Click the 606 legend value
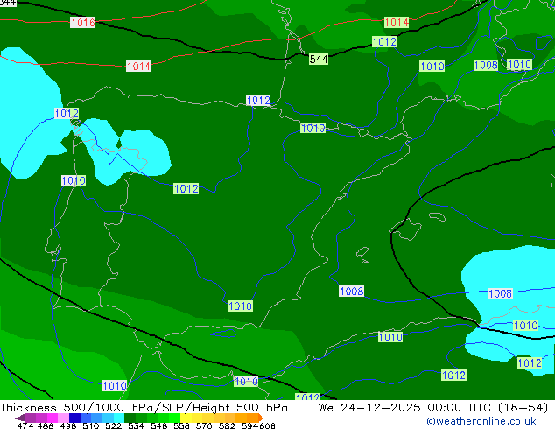The width and height of the screenshot is (555, 429). click(267, 425)
